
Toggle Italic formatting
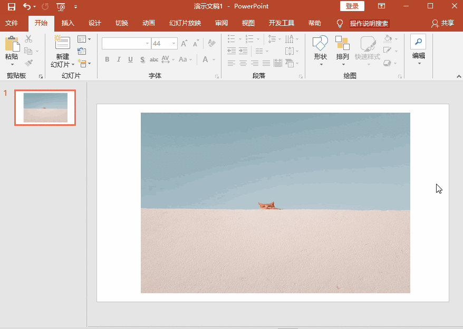[x=119, y=59]
